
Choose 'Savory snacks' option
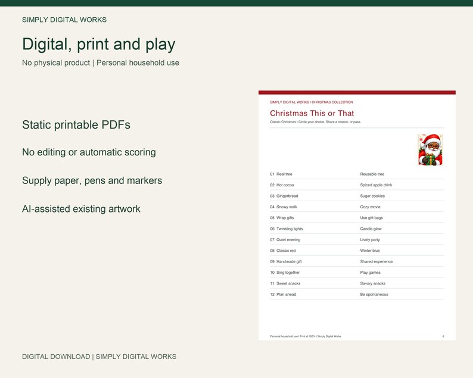click(x=372, y=284)
